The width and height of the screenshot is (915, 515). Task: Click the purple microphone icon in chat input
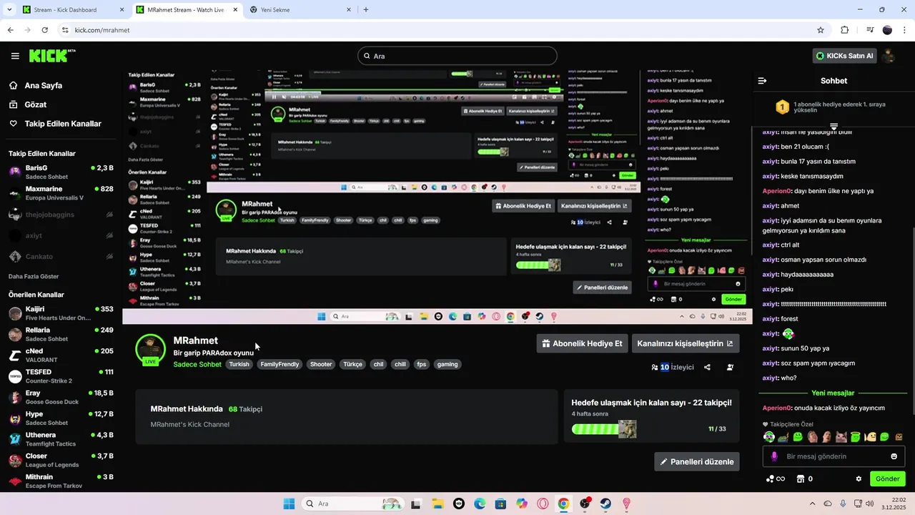pyautogui.click(x=774, y=456)
